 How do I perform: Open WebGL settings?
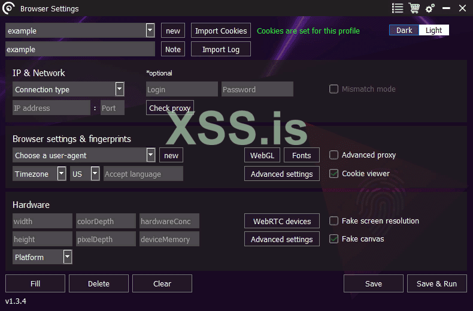point(262,155)
